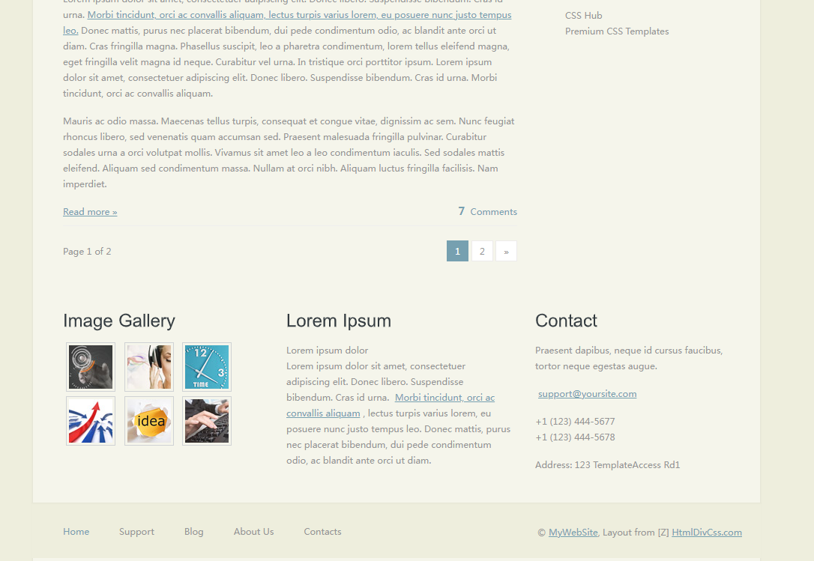Go to the next page using » button
This screenshot has width=814, height=561.
pyautogui.click(x=506, y=252)
